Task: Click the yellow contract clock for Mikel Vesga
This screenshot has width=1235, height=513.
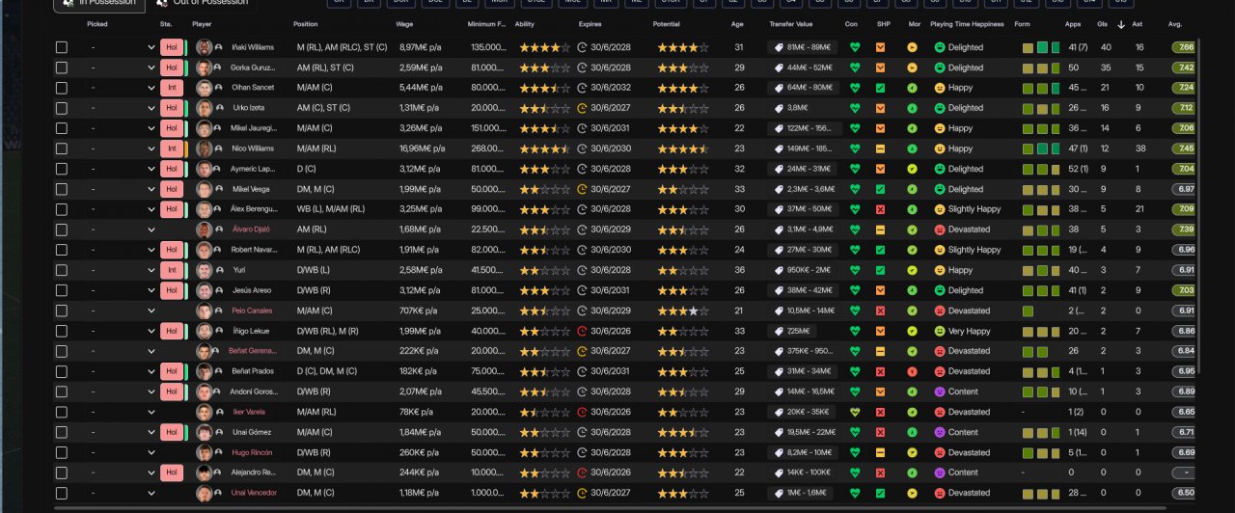Action: point(582,189)
